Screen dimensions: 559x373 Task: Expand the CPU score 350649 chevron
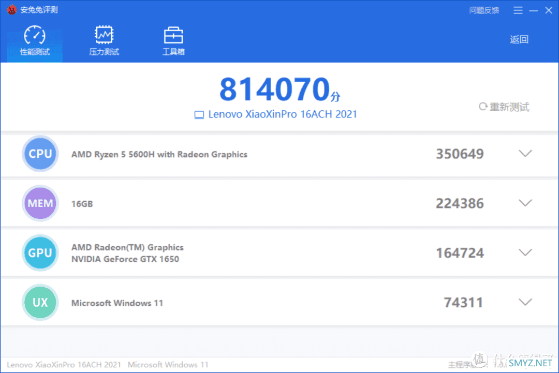[x=525, y=154]
